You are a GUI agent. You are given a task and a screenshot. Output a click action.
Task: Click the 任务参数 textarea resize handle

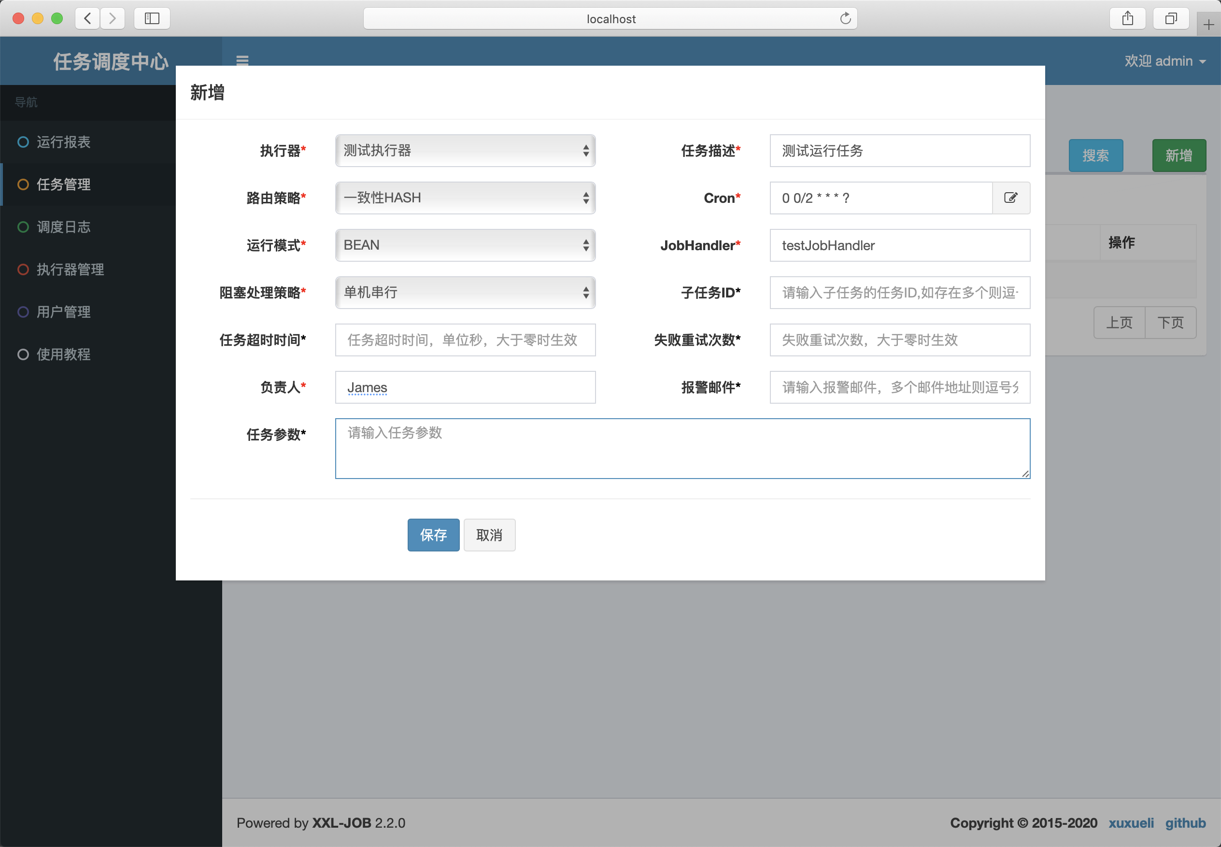(x=1025, y=474)
